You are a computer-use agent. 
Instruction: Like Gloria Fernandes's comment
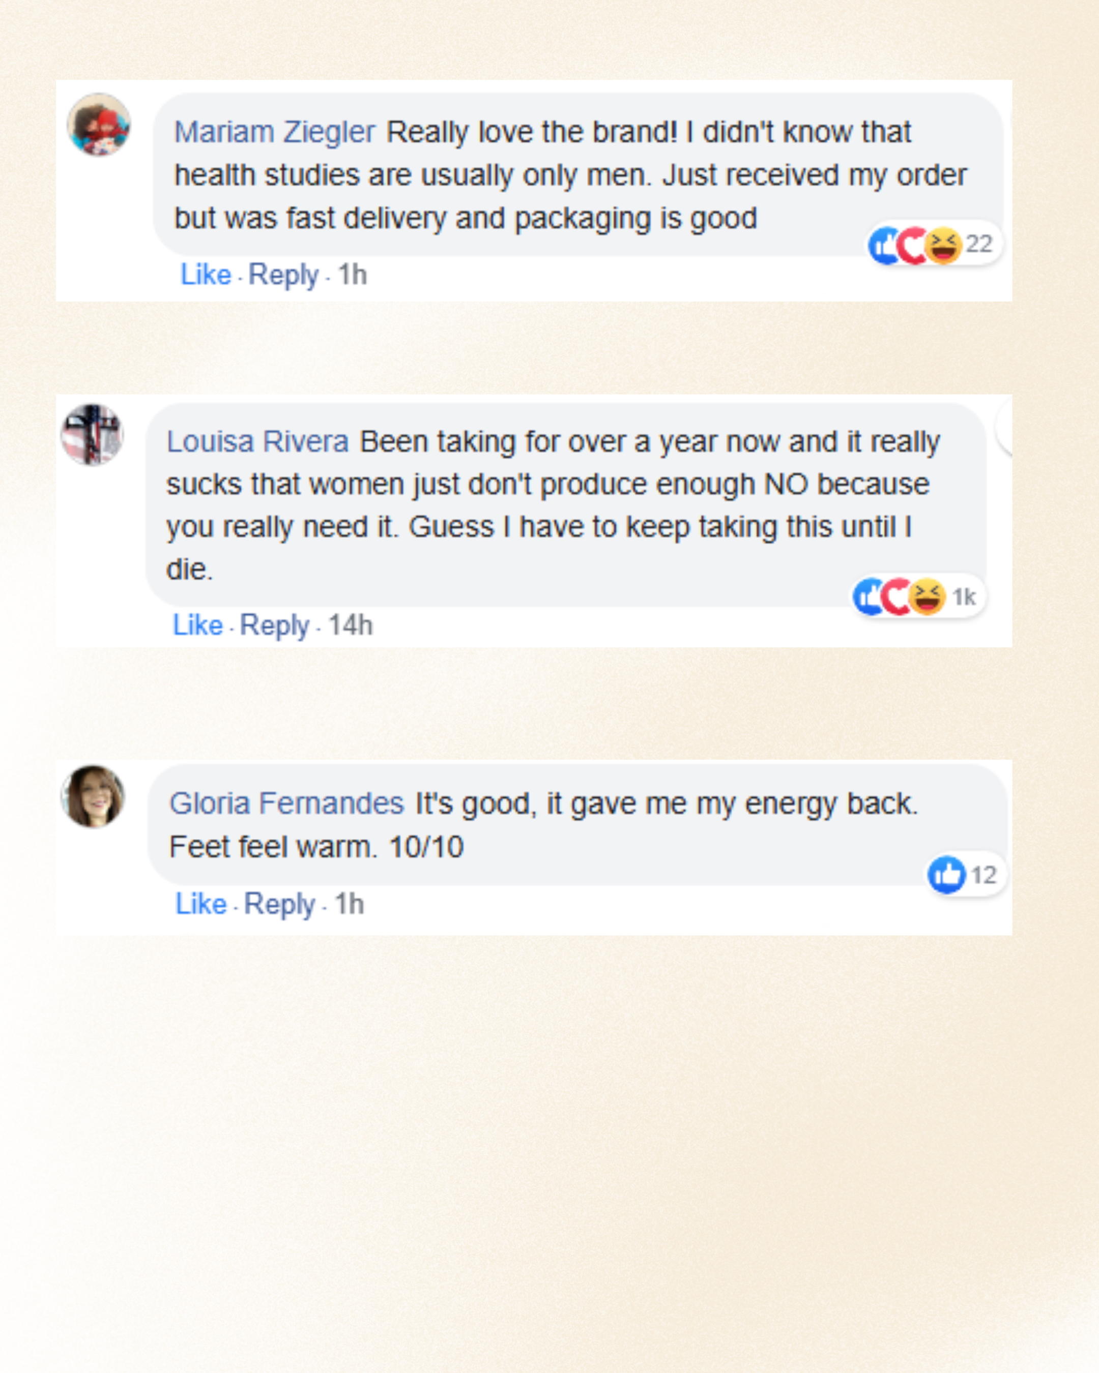point(200,904)
